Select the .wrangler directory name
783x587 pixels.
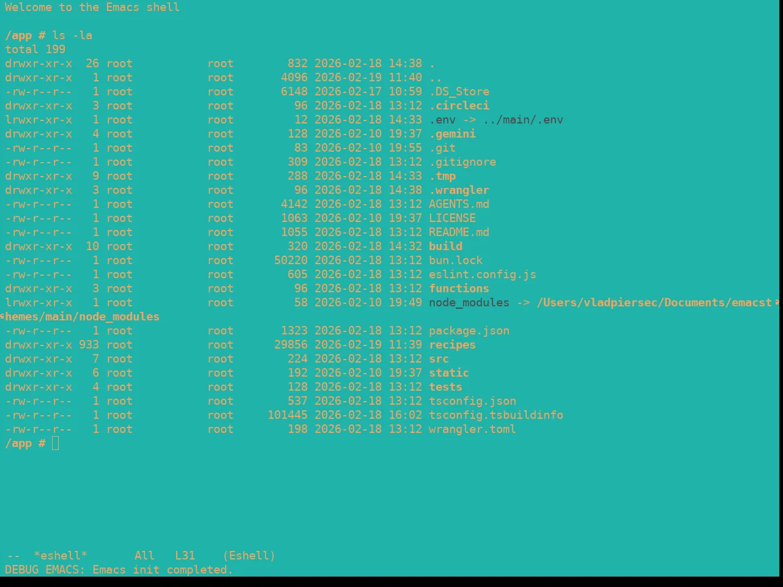[459, 190]
